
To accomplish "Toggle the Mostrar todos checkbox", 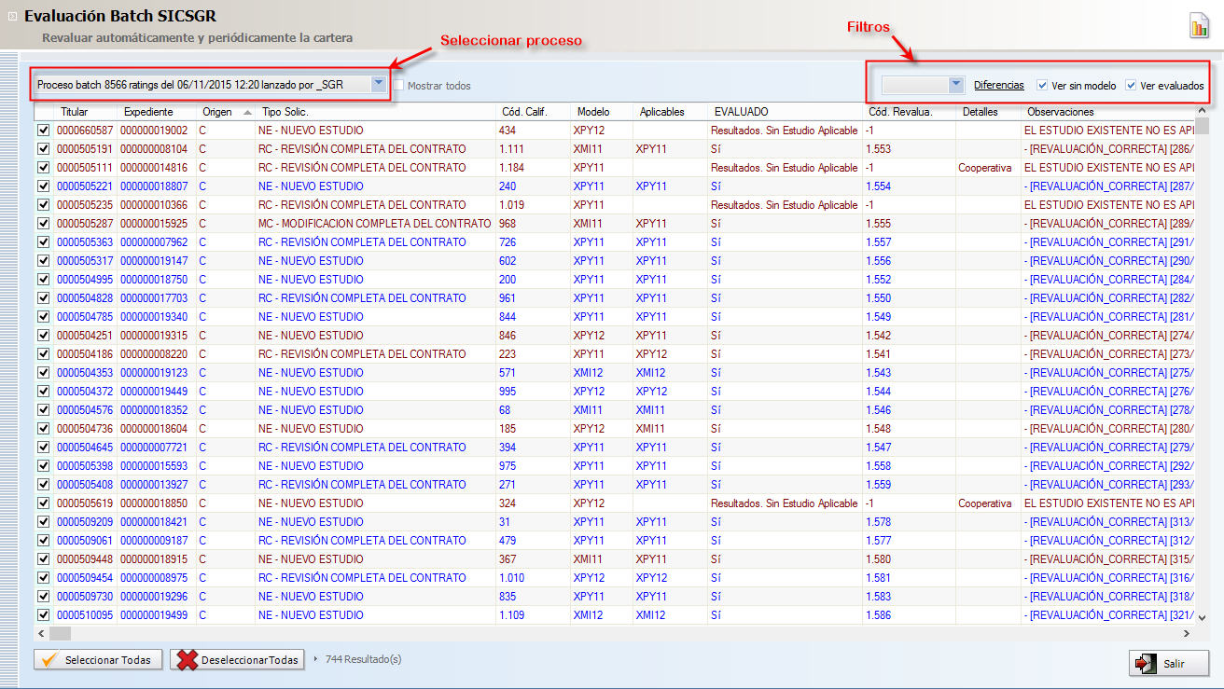I will coord(399,85).
